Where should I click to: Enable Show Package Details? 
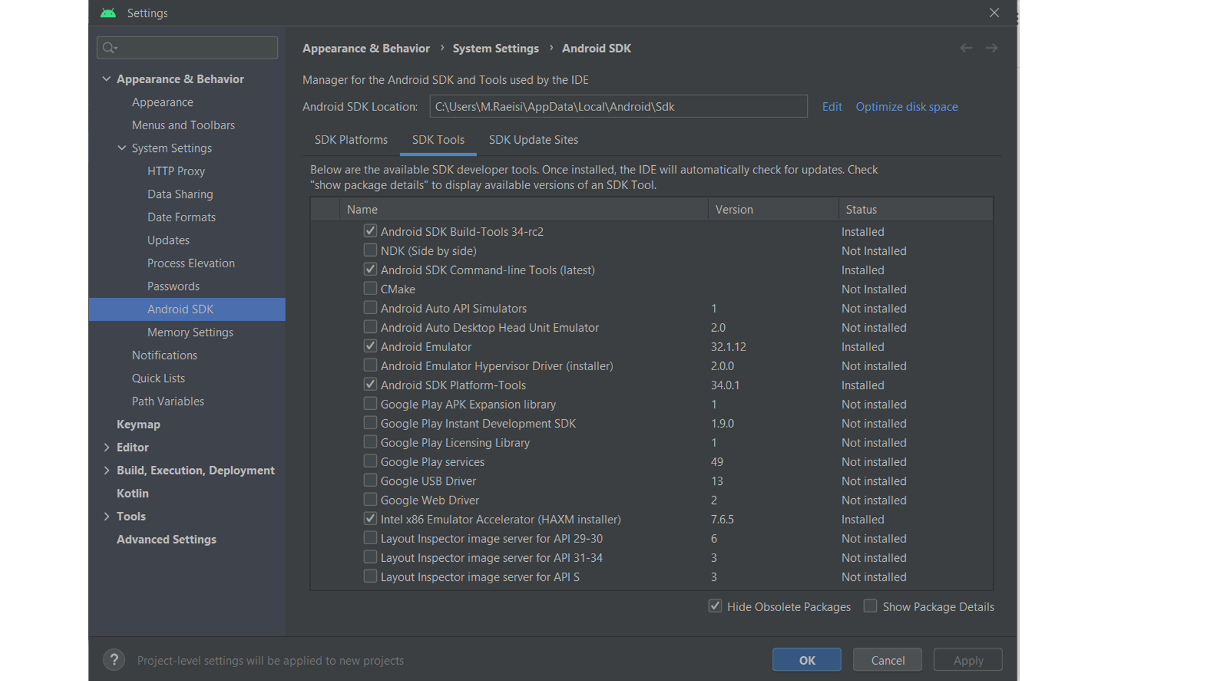tap(870, 606)
